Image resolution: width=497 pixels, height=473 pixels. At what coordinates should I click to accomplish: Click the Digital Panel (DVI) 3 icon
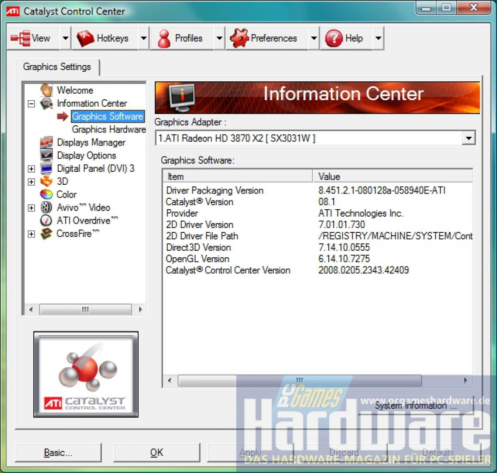[x=46, y=169]
